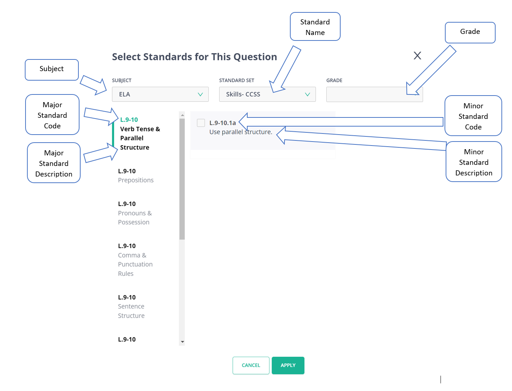This screenshot has height=391, width=512.
Task: Expand the Standard Set dropdown Skills- CCSS
Action: [267, 94]
